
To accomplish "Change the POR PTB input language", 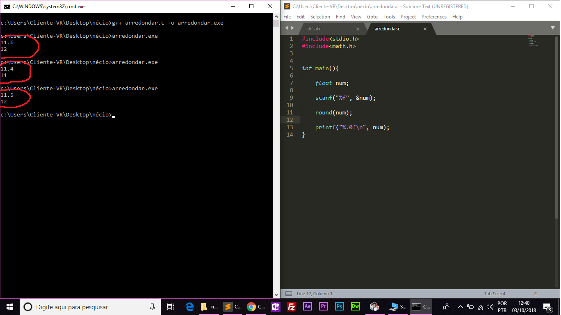I will tap(502, 307).
